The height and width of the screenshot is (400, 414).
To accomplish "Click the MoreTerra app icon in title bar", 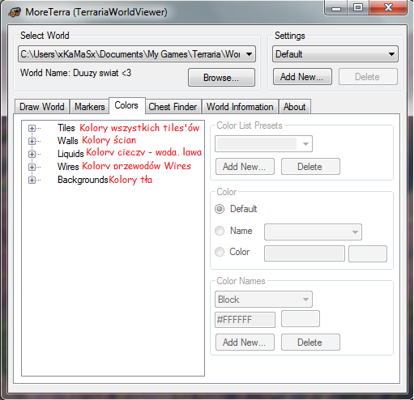I will [15, 12].
